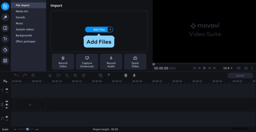Image resolution: width=256 pixels, height=132 pixels.
Task: Mute the audio track speaker
Action: pyautogui.click(x=7, y=117)
